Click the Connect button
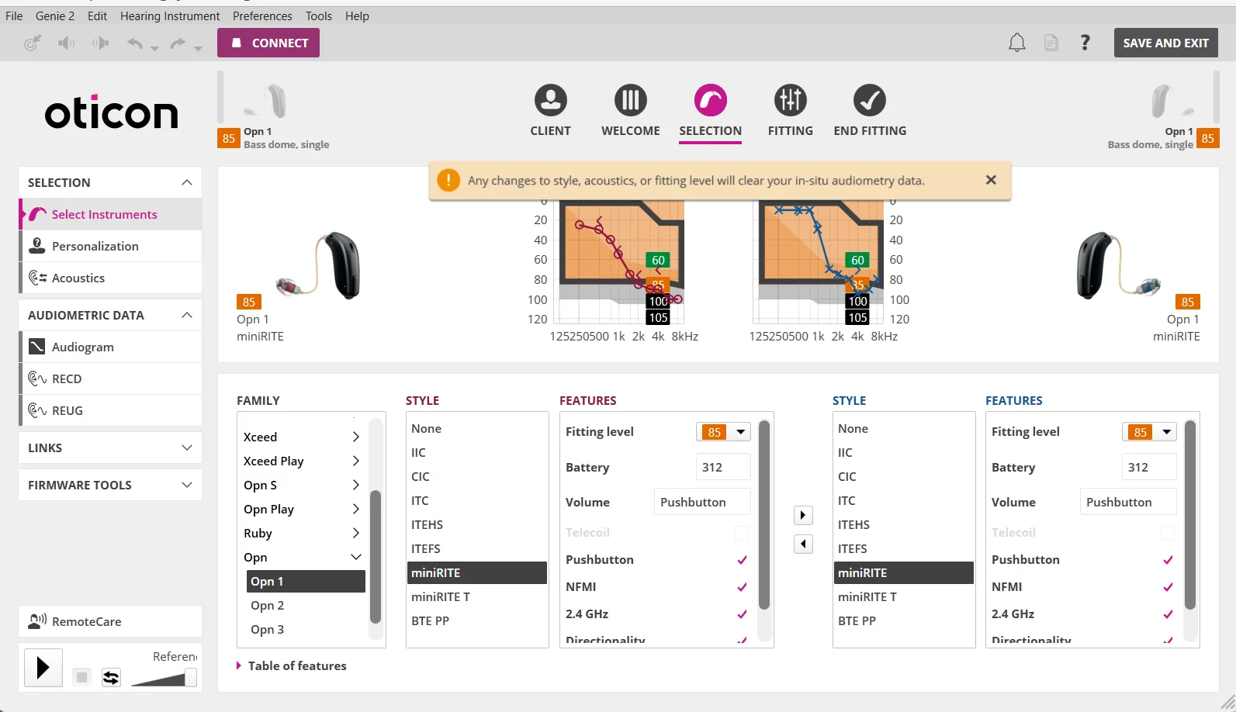 [x=268, y=43]
